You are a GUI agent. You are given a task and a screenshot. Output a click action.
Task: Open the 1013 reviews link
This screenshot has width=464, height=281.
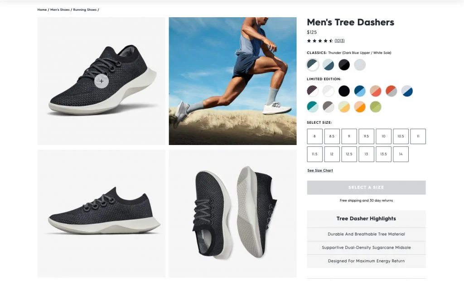(x=339, y=41)
